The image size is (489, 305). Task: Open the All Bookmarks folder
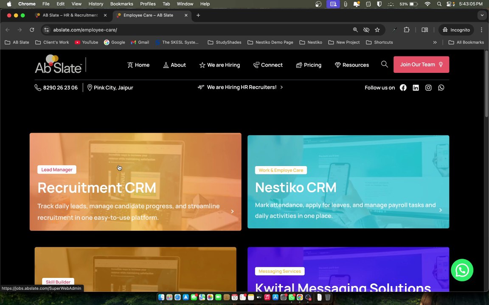(466, 42)
